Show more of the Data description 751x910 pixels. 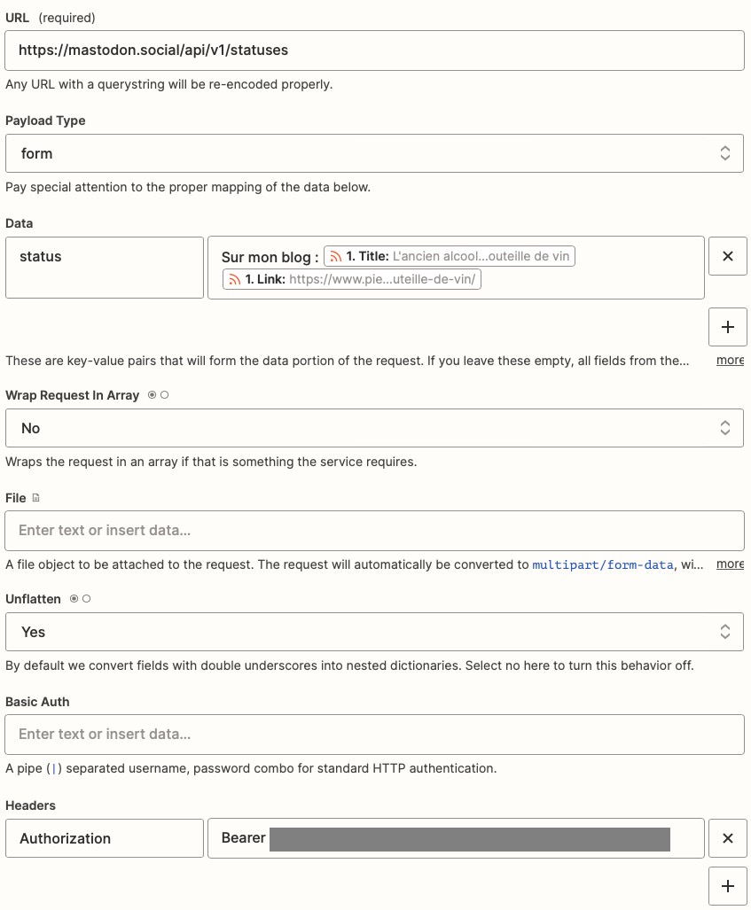point(730,361)
